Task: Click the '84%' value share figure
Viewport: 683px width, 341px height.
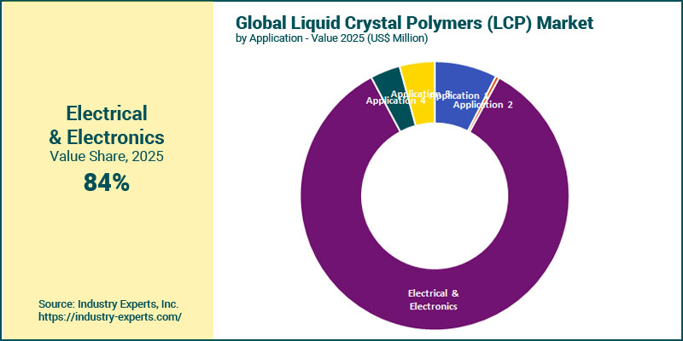Action: (106, 182)
